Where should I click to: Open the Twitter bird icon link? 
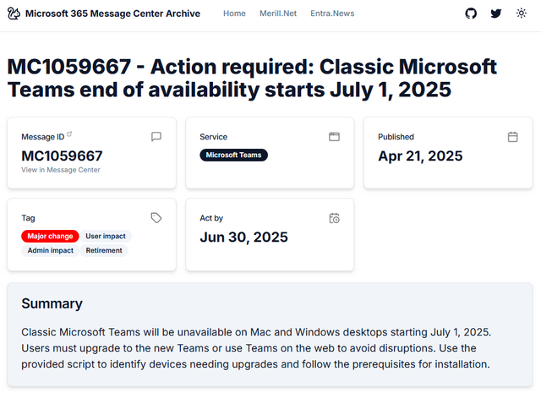(x=496, y=14)
